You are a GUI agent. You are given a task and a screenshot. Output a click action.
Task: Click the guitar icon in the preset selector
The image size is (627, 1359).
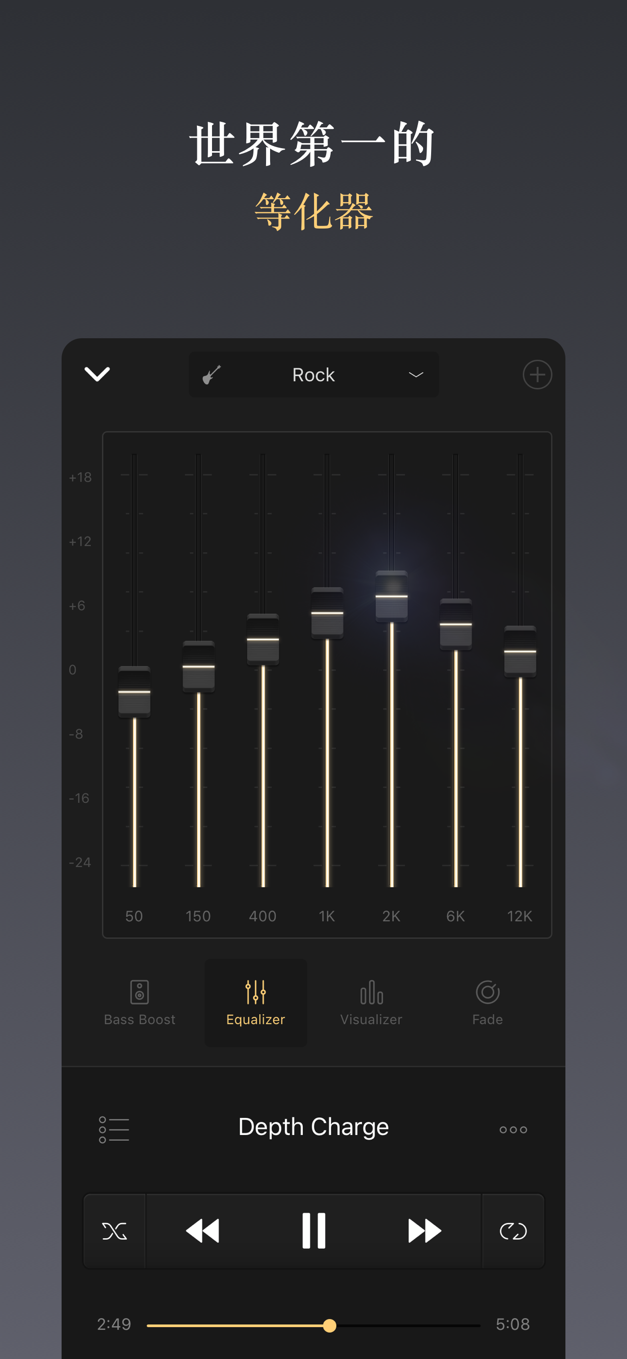coord(212,375)
